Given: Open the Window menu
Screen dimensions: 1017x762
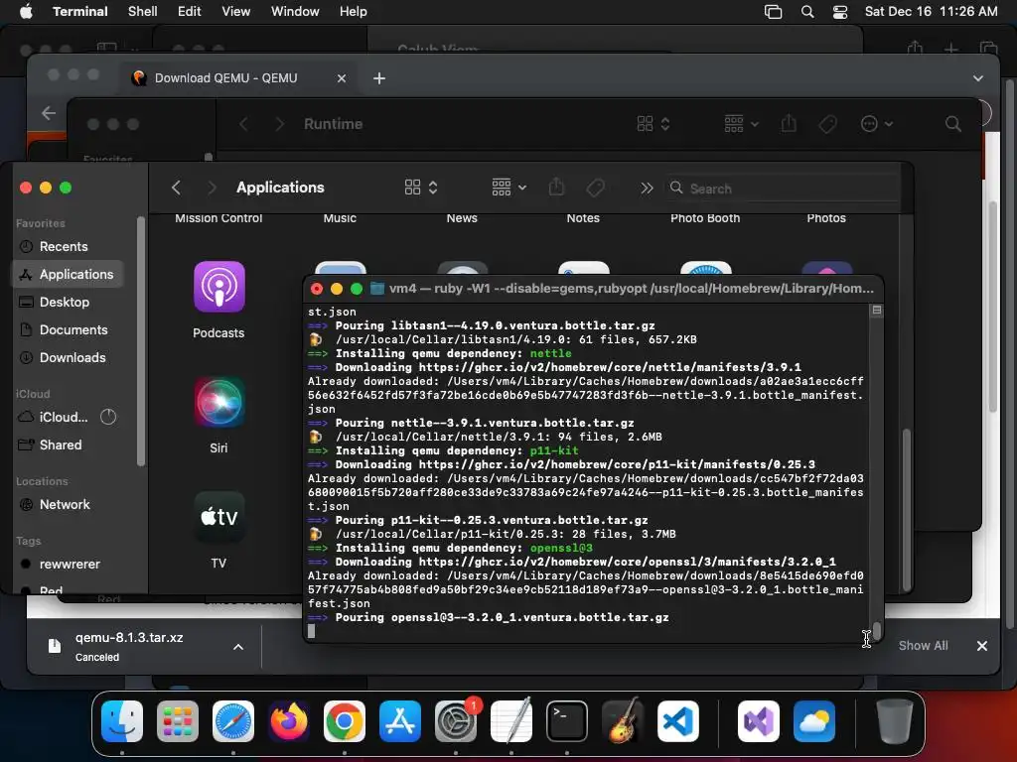Looking at the screenshot, I should click(295, 12).
